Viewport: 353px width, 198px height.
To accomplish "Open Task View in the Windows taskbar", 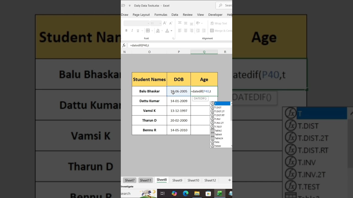I will coord(162,194).
